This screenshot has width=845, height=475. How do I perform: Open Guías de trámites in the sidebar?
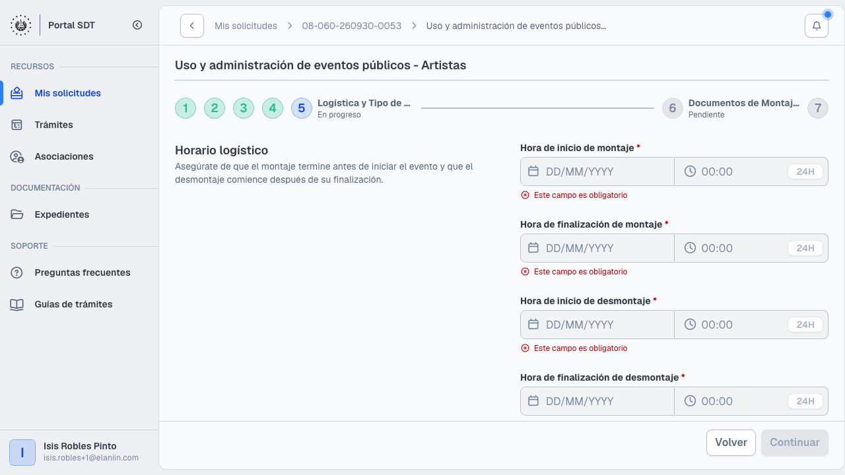(x=79, y=304)
